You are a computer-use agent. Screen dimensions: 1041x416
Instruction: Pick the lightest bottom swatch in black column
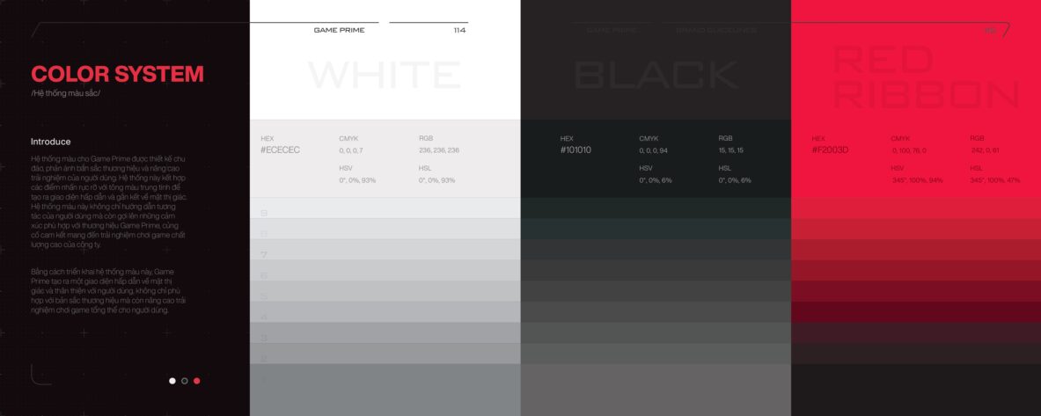click(x=656, y=390)
